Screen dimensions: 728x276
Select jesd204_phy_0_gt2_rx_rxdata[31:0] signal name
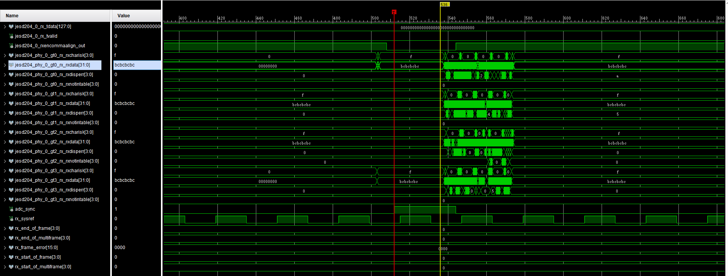[x=52, y=142]
